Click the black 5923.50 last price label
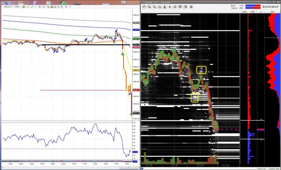 tap(136, 113)
